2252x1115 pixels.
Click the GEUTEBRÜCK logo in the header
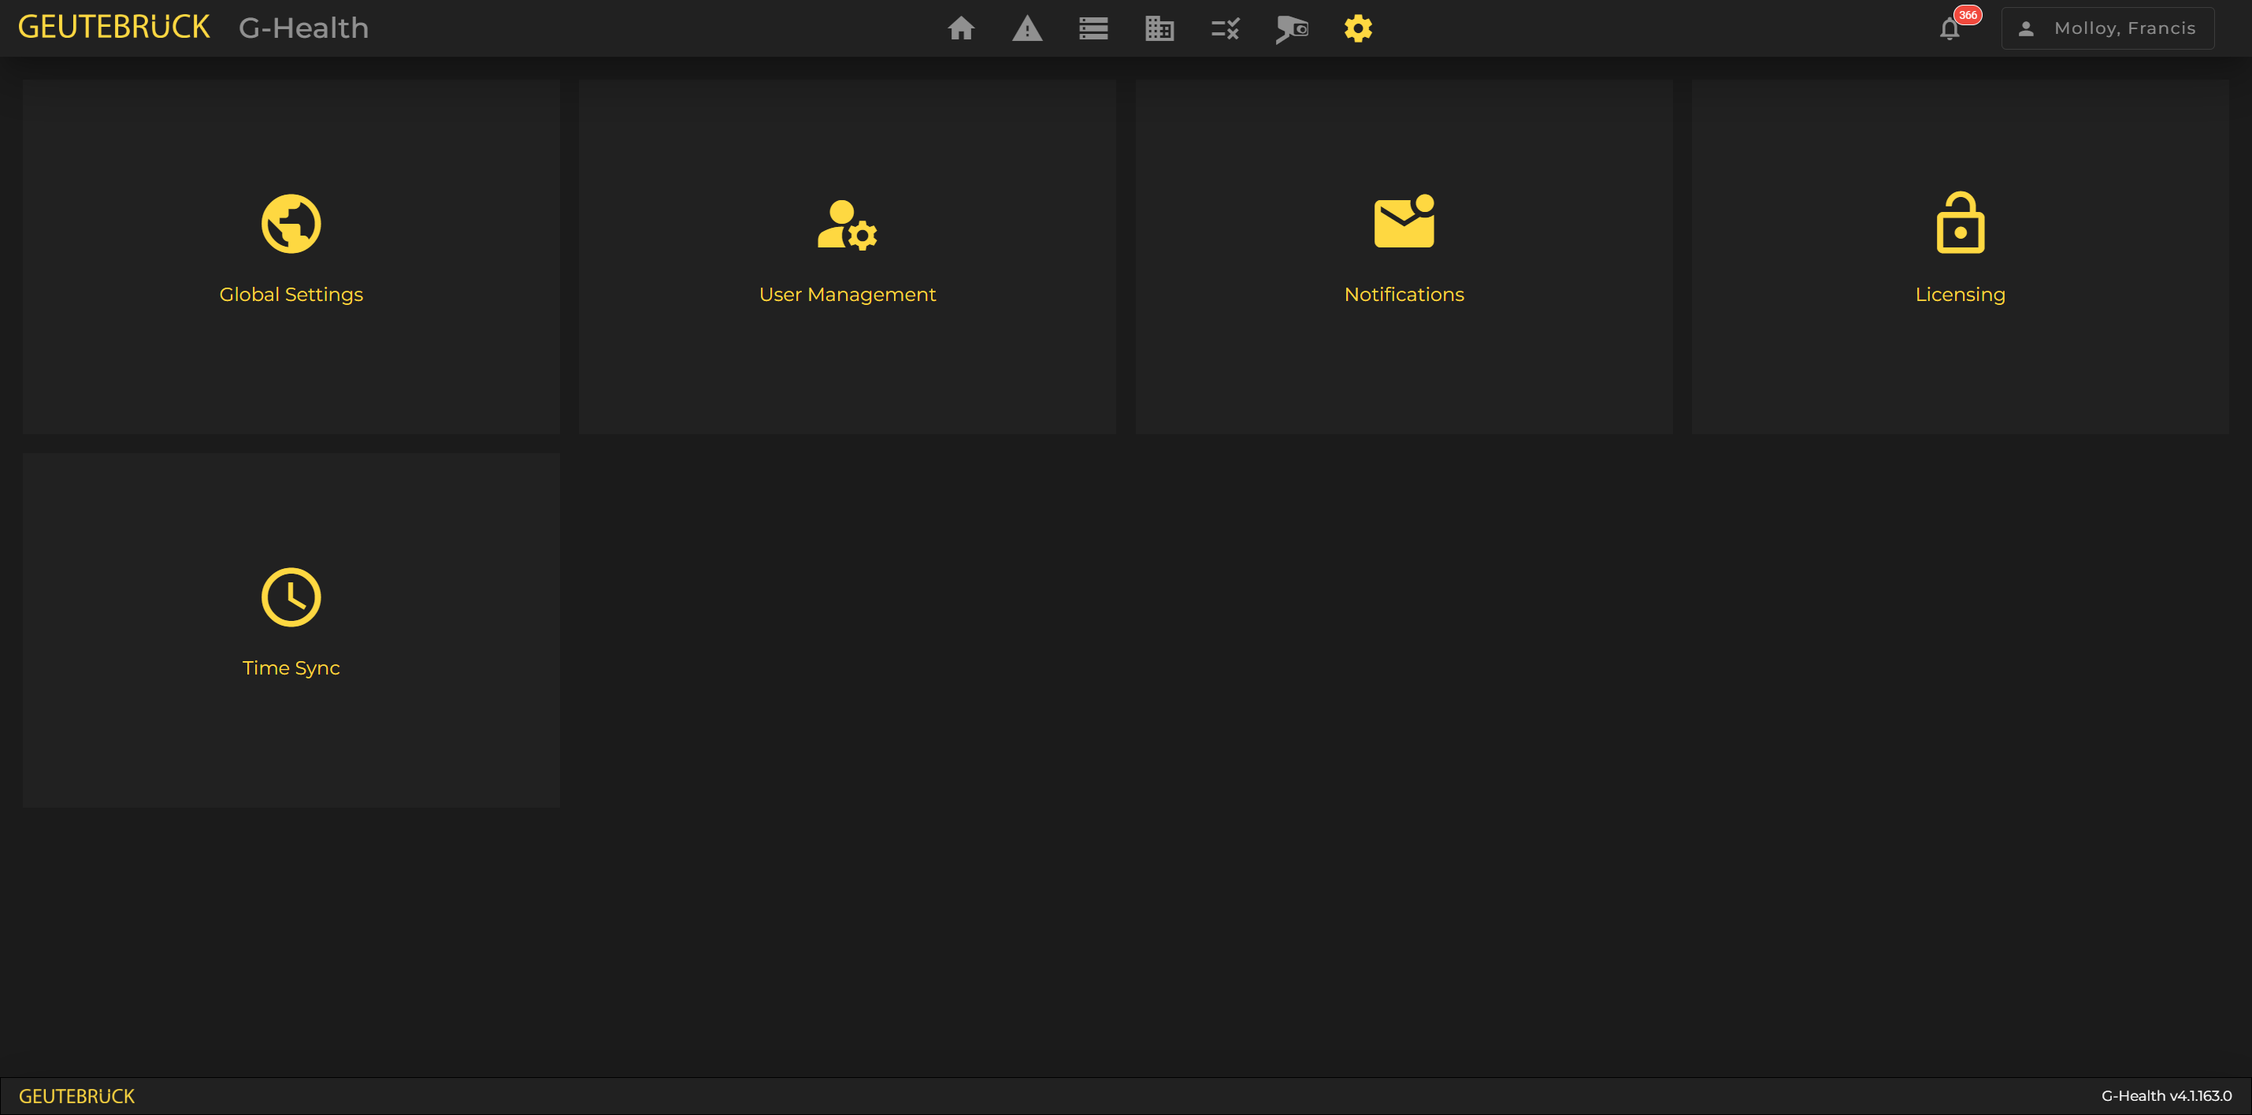click(x=113, y=26)
